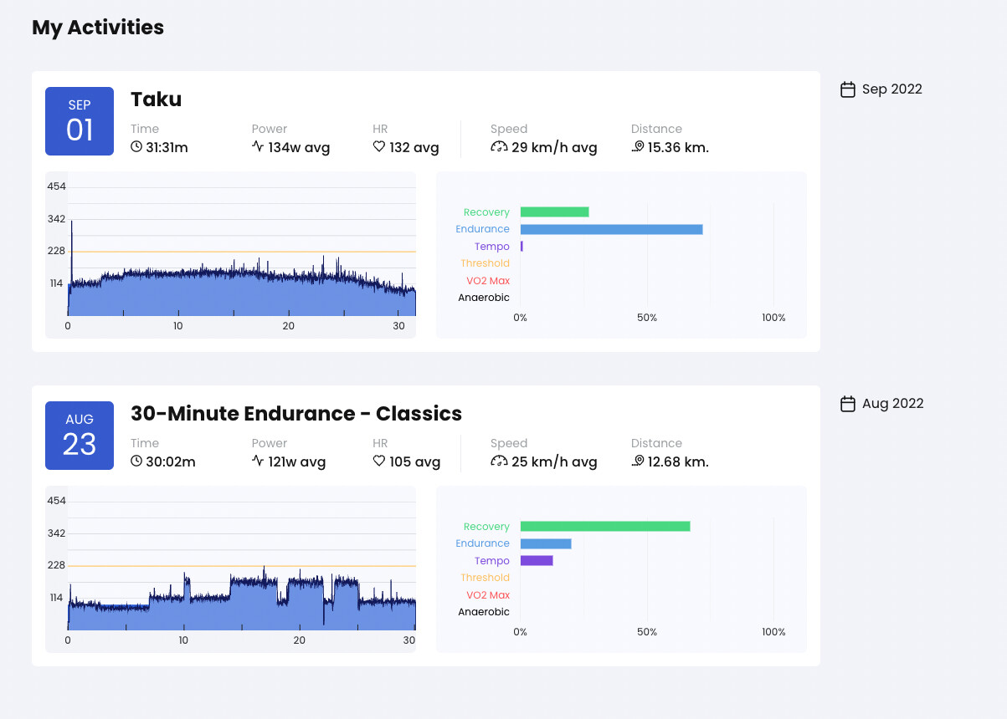
Task: Open the 30-Minute Endurance - Classics activity
Action: tap(296, 414)
